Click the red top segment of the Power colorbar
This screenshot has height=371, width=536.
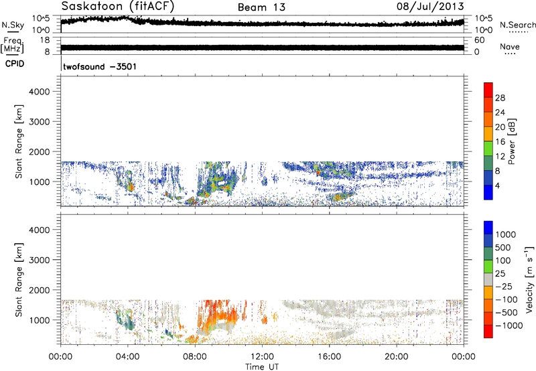pos(488,90)
